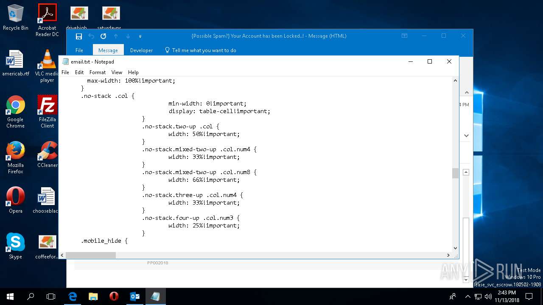Click Notepad scroll right arrow
This screenshot has height=305, width=543.
coord(448,255)
